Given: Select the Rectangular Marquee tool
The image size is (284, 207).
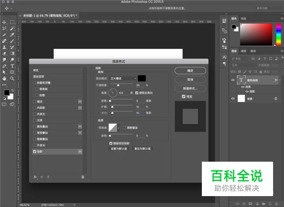Looking at the screenshot, I should point(12,22).
